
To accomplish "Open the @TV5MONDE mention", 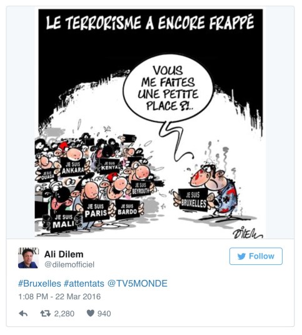I will (x=138, y=284).
